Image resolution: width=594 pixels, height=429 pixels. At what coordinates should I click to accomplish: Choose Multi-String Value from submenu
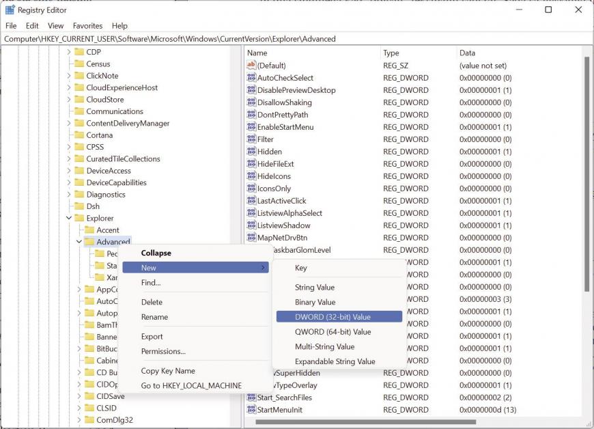pyautogui.click(x=339, y=347)
